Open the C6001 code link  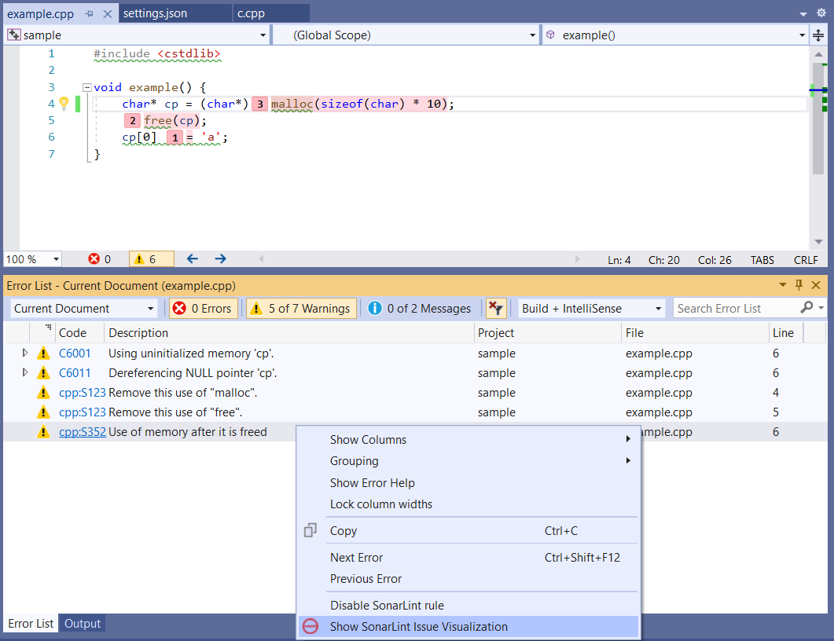coord(75,353)
